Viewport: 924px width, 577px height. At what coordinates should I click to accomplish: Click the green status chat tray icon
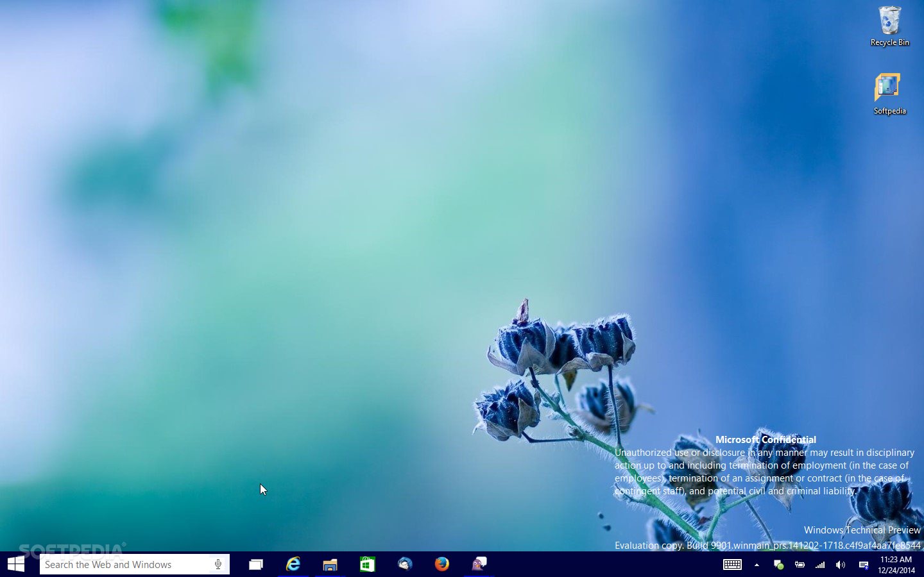click(778, 565)
